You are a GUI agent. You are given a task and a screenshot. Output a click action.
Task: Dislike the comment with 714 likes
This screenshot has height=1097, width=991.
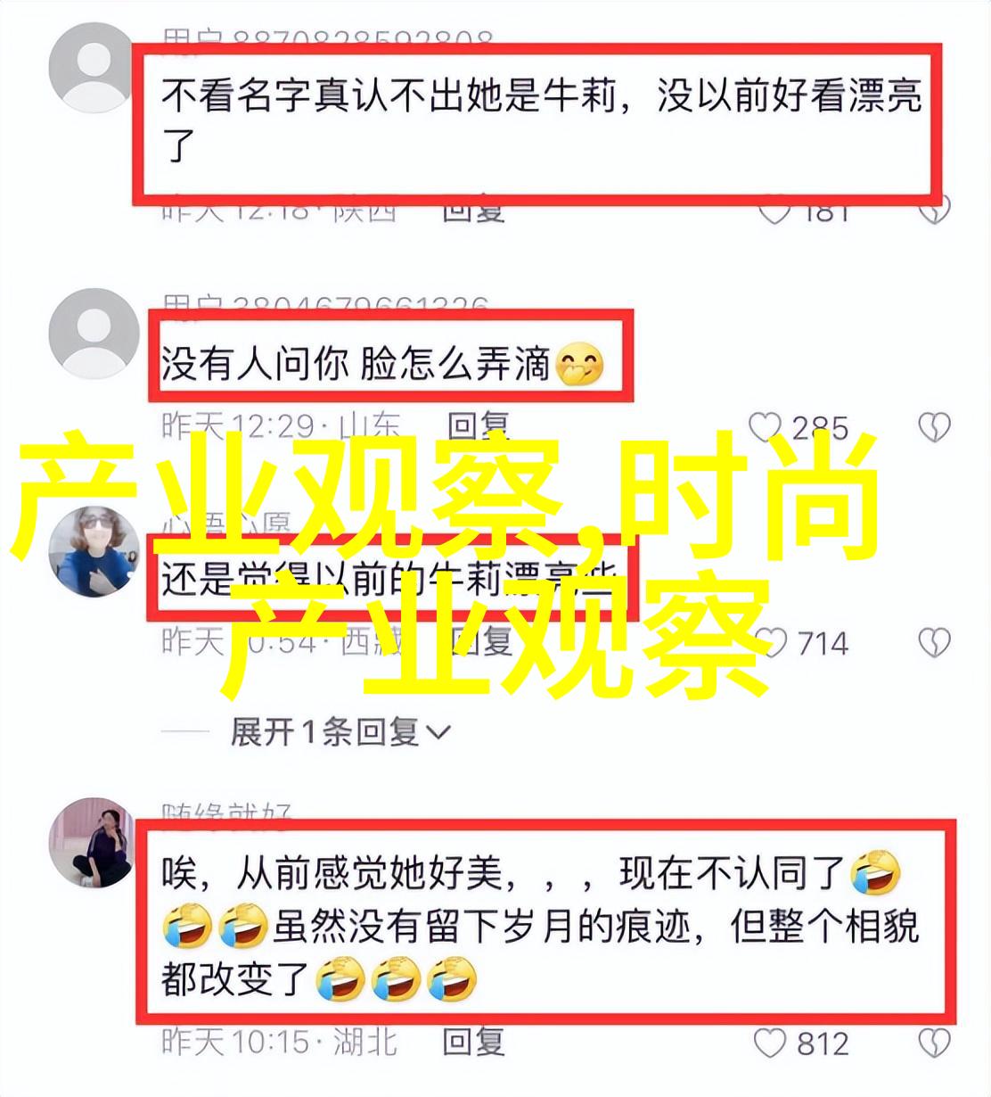tap(934, 642)
